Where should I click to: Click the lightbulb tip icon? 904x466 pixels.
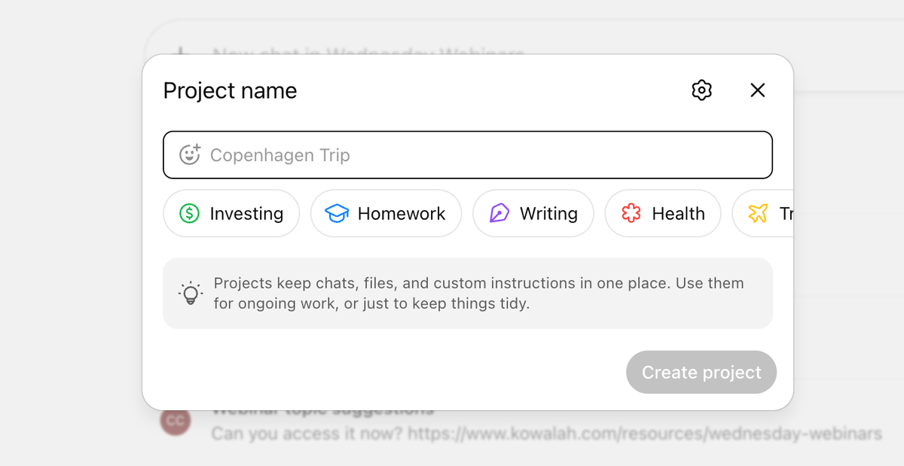tap(191, 294)
